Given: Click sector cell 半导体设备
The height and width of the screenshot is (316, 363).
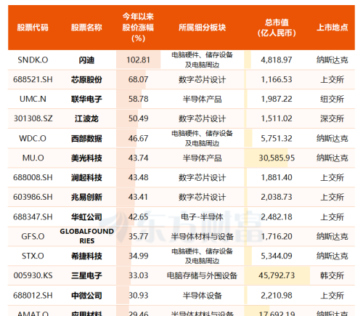Looking at the screenshot, I should (202, 296).
